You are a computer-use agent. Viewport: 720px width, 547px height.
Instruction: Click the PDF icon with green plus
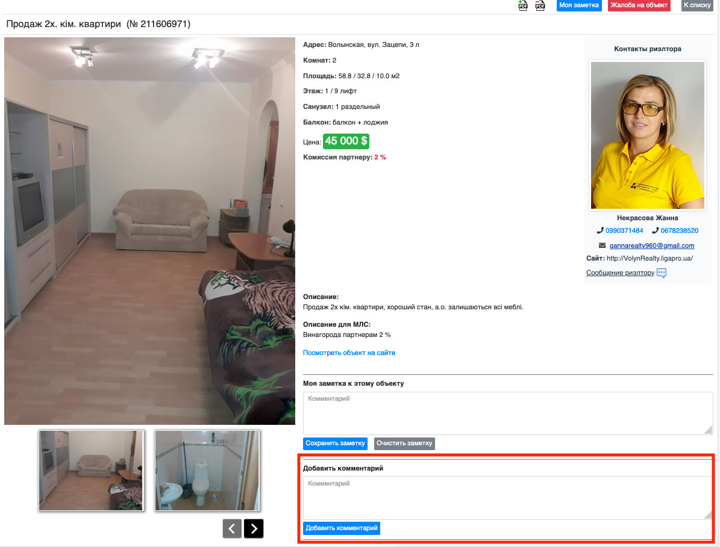(x=522, y=5)
